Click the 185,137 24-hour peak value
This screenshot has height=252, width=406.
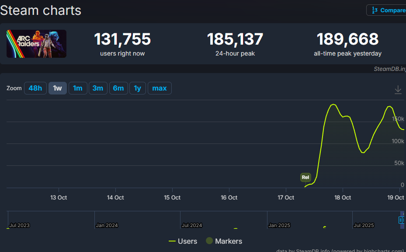[x=235, y=39]
